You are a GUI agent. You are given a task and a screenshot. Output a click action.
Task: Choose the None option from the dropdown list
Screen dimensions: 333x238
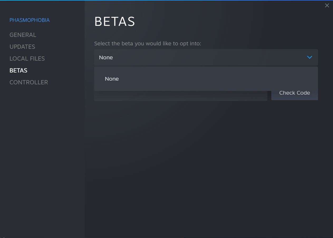112,79
